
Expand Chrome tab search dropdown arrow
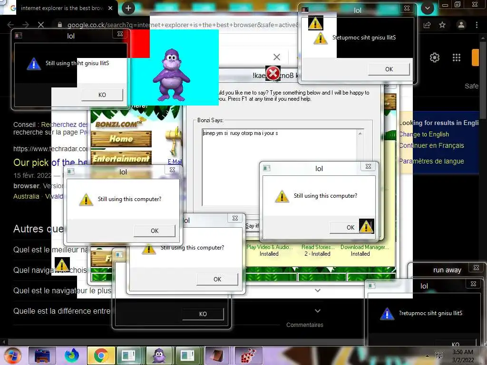tap(428, 9)
